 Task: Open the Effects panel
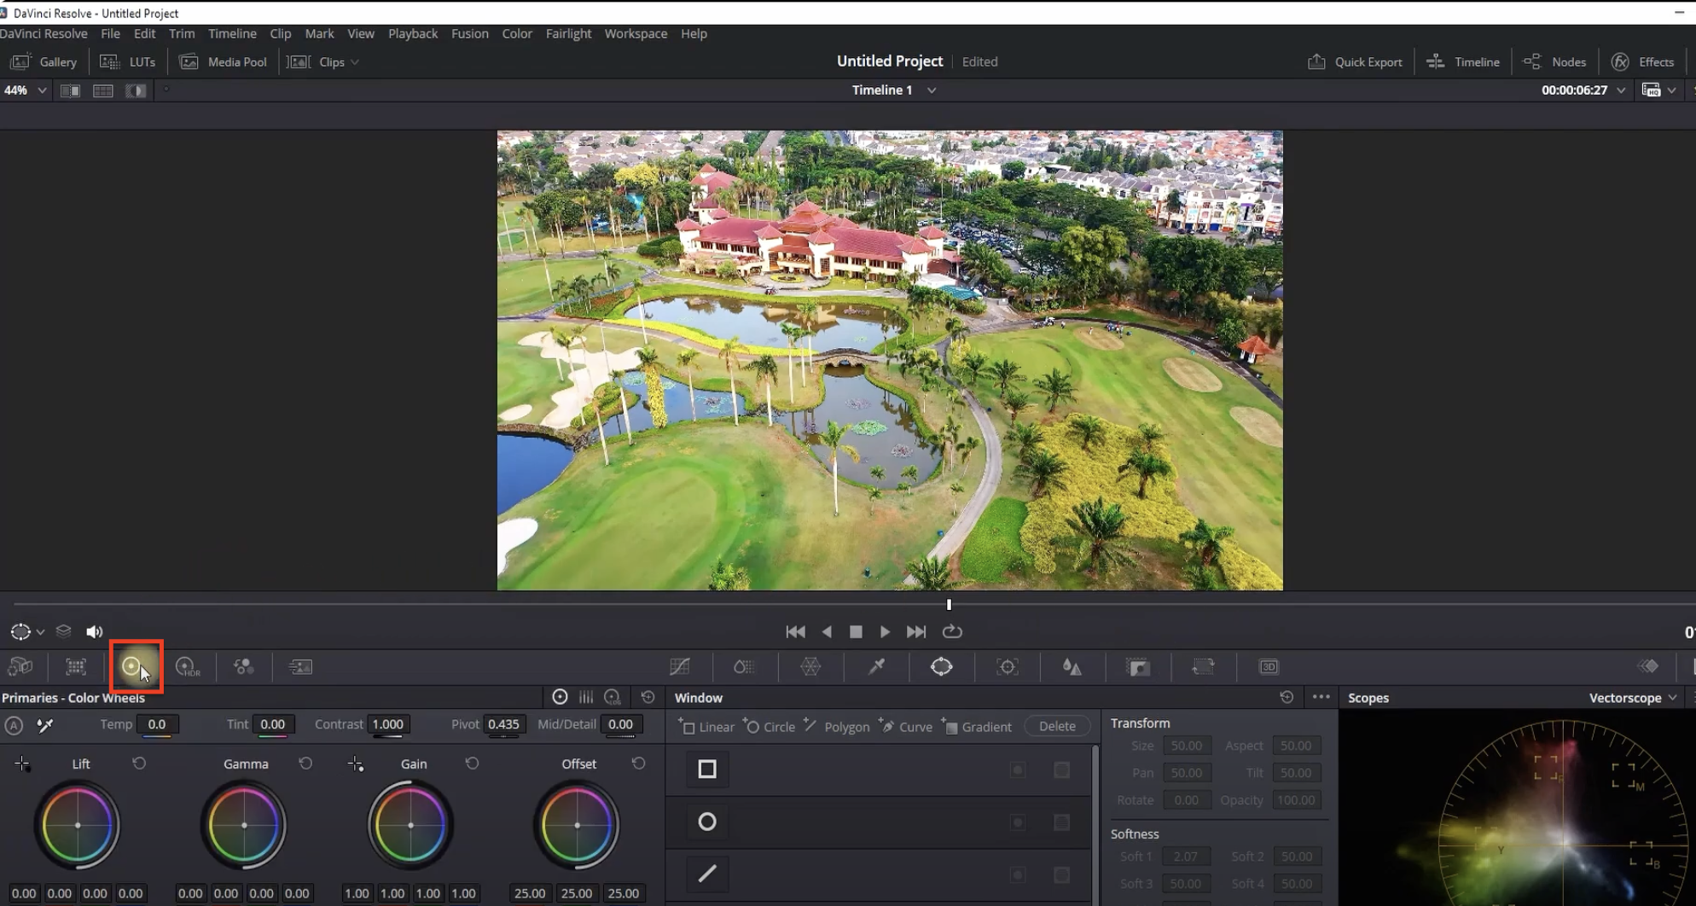point(1643,61)
